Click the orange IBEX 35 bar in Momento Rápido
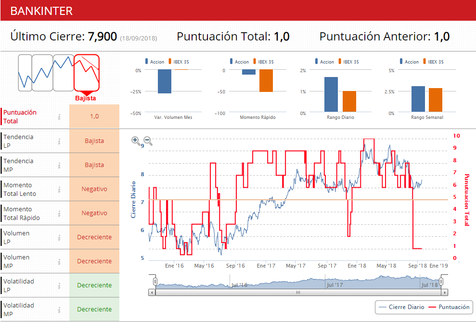The width and height of the screenshot is (476, 322). coord(266,80)
